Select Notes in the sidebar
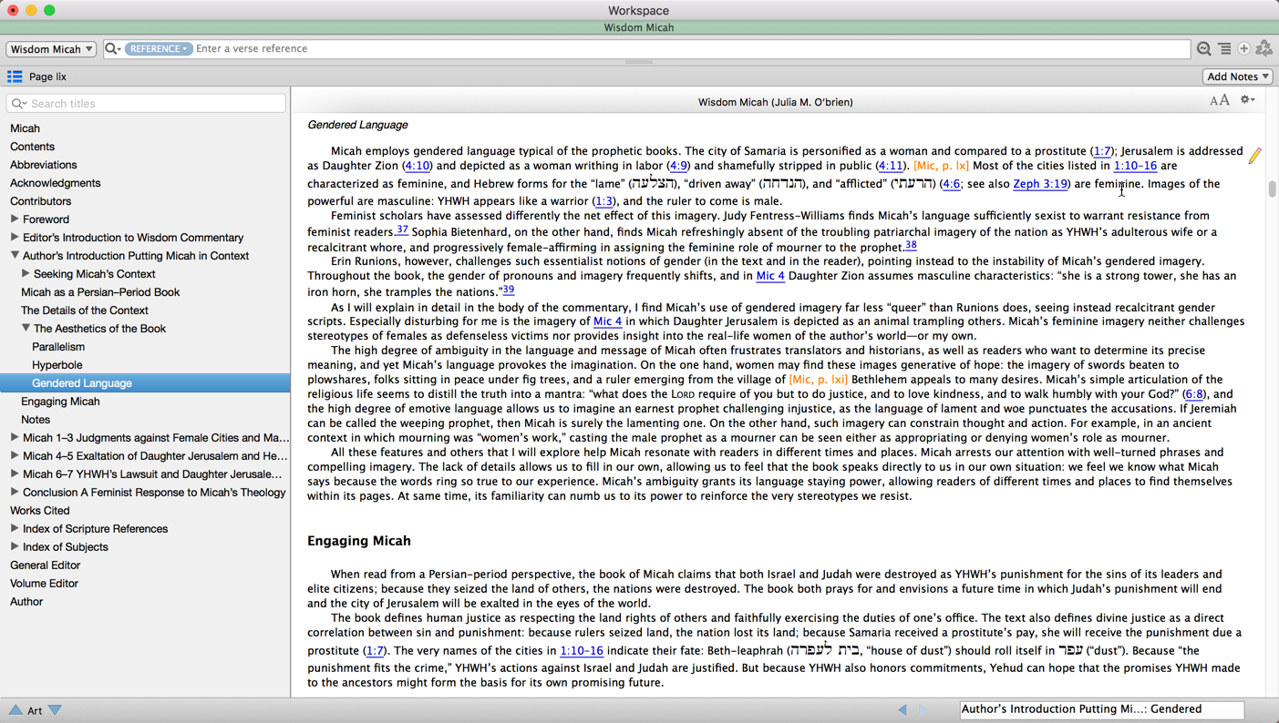1279x723 pixels. [x=36, y=420]
